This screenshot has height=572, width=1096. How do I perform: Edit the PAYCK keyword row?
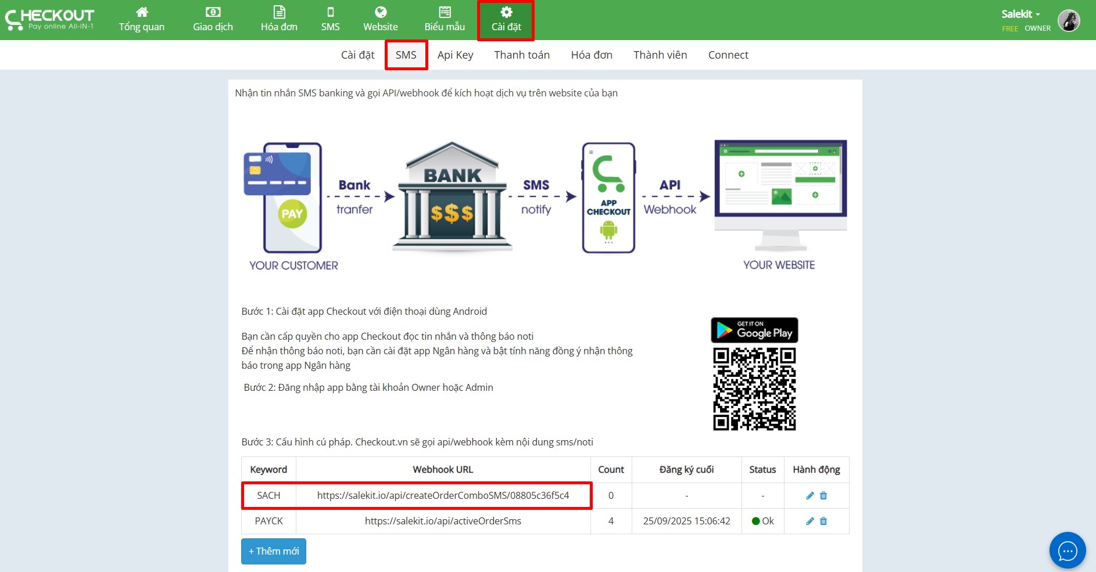(x=810, y=521)
